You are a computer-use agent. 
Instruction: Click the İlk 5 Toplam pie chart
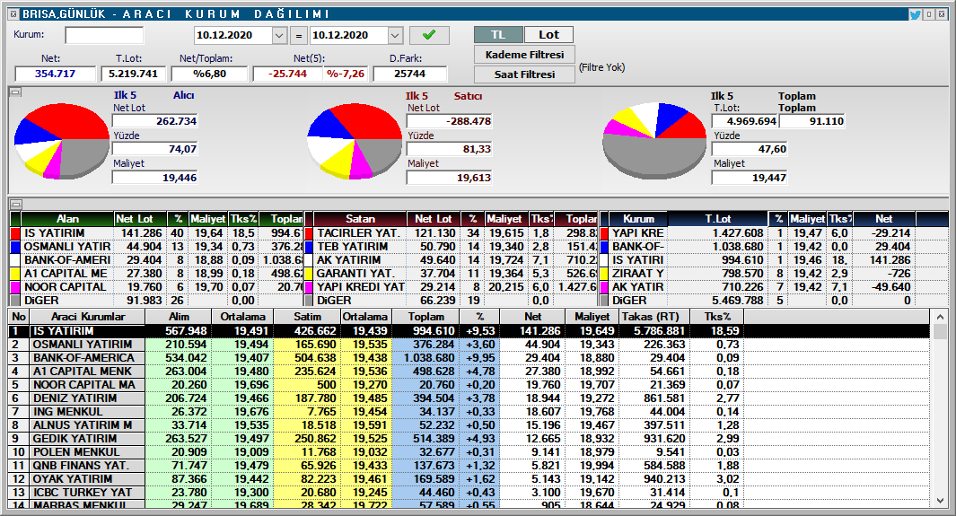point(654,141)
